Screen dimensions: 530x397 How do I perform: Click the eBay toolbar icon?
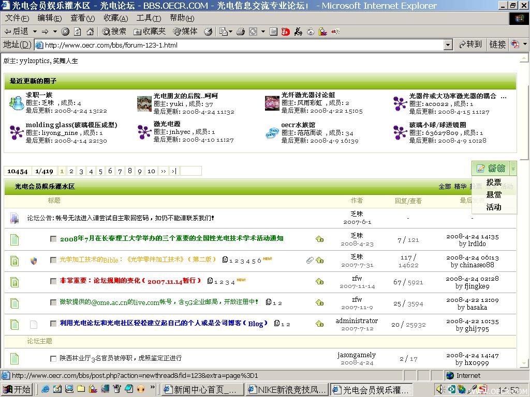pyautogui.click(x=335, y=32)
